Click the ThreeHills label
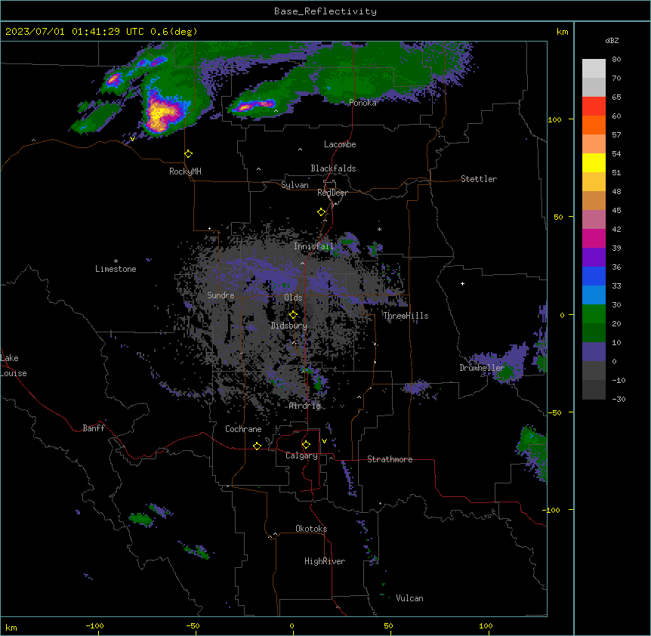The height and width of the screenshot is (636, 651). (406, 316)
